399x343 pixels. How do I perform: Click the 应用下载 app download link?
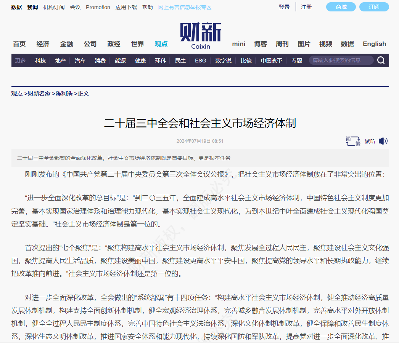click(126, 7)
